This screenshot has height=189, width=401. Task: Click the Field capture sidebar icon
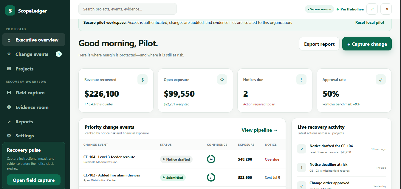(x=9, y=93)
